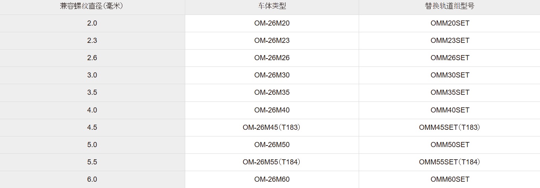Choose the OM-26M26 body type
The height and width of the screenshot is (188, 540).
click(272, 58)
